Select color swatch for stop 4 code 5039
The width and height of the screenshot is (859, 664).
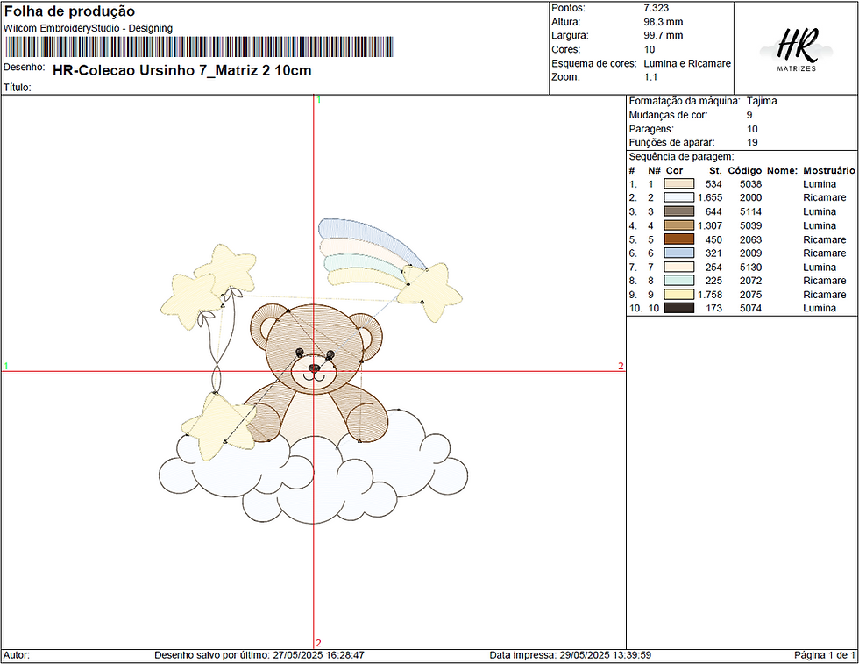[x=678, y=225]
